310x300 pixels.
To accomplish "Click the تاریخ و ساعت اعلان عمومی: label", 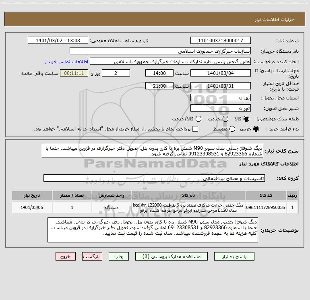I will pyautogui.click(x=119, y=41).
